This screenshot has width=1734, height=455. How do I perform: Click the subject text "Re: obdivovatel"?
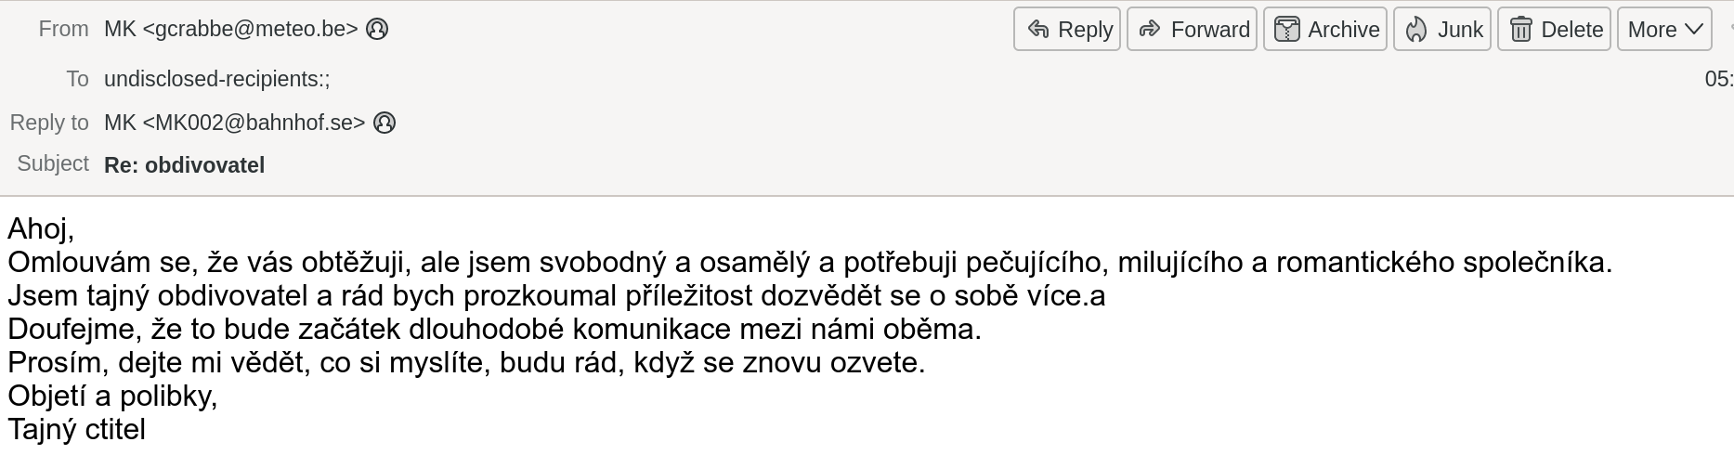tap(184, 165)
